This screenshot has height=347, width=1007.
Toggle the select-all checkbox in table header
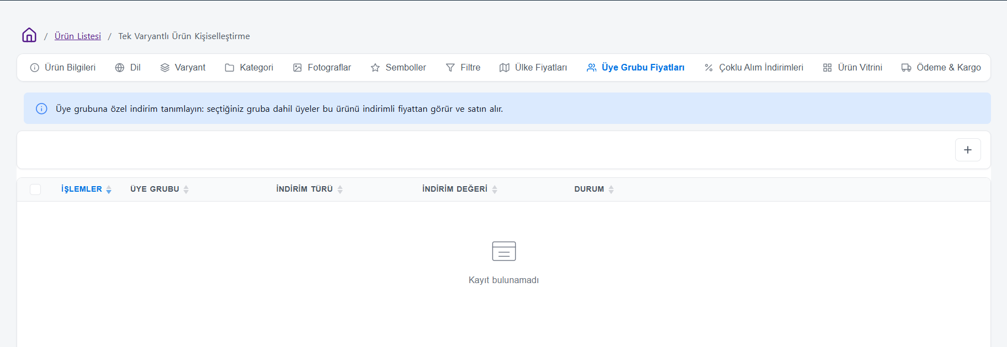[x=35, y=189]
